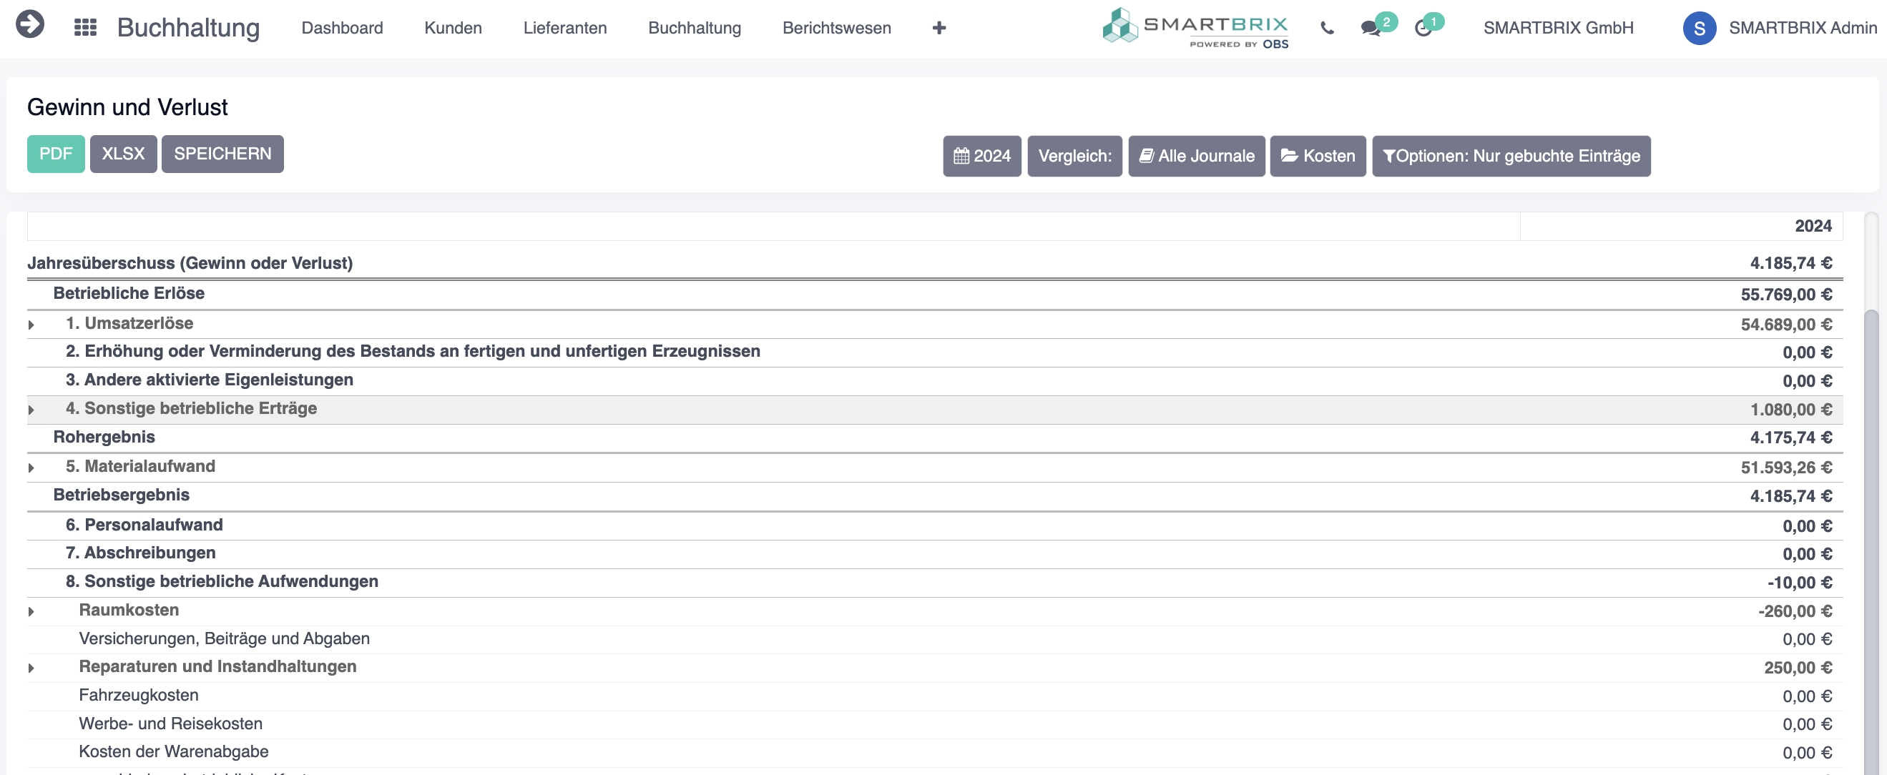The image size is (1887, 775).
Task: Click the plus icon in the navigation bar
Action: (x=938, y=28)
